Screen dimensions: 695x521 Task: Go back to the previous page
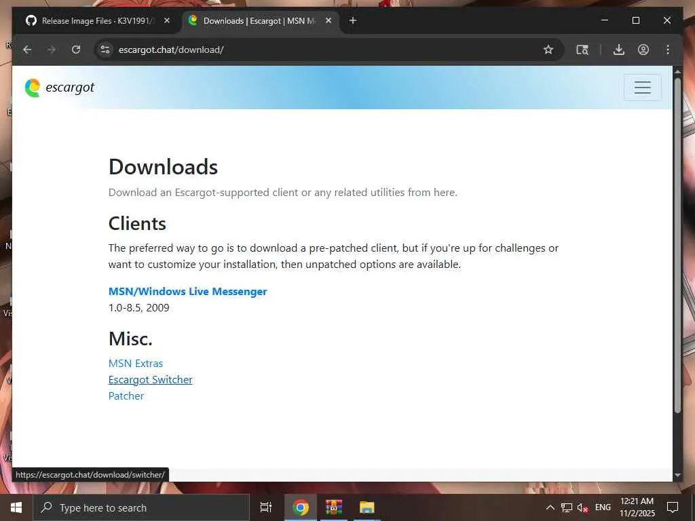click(x=27, y=50)
